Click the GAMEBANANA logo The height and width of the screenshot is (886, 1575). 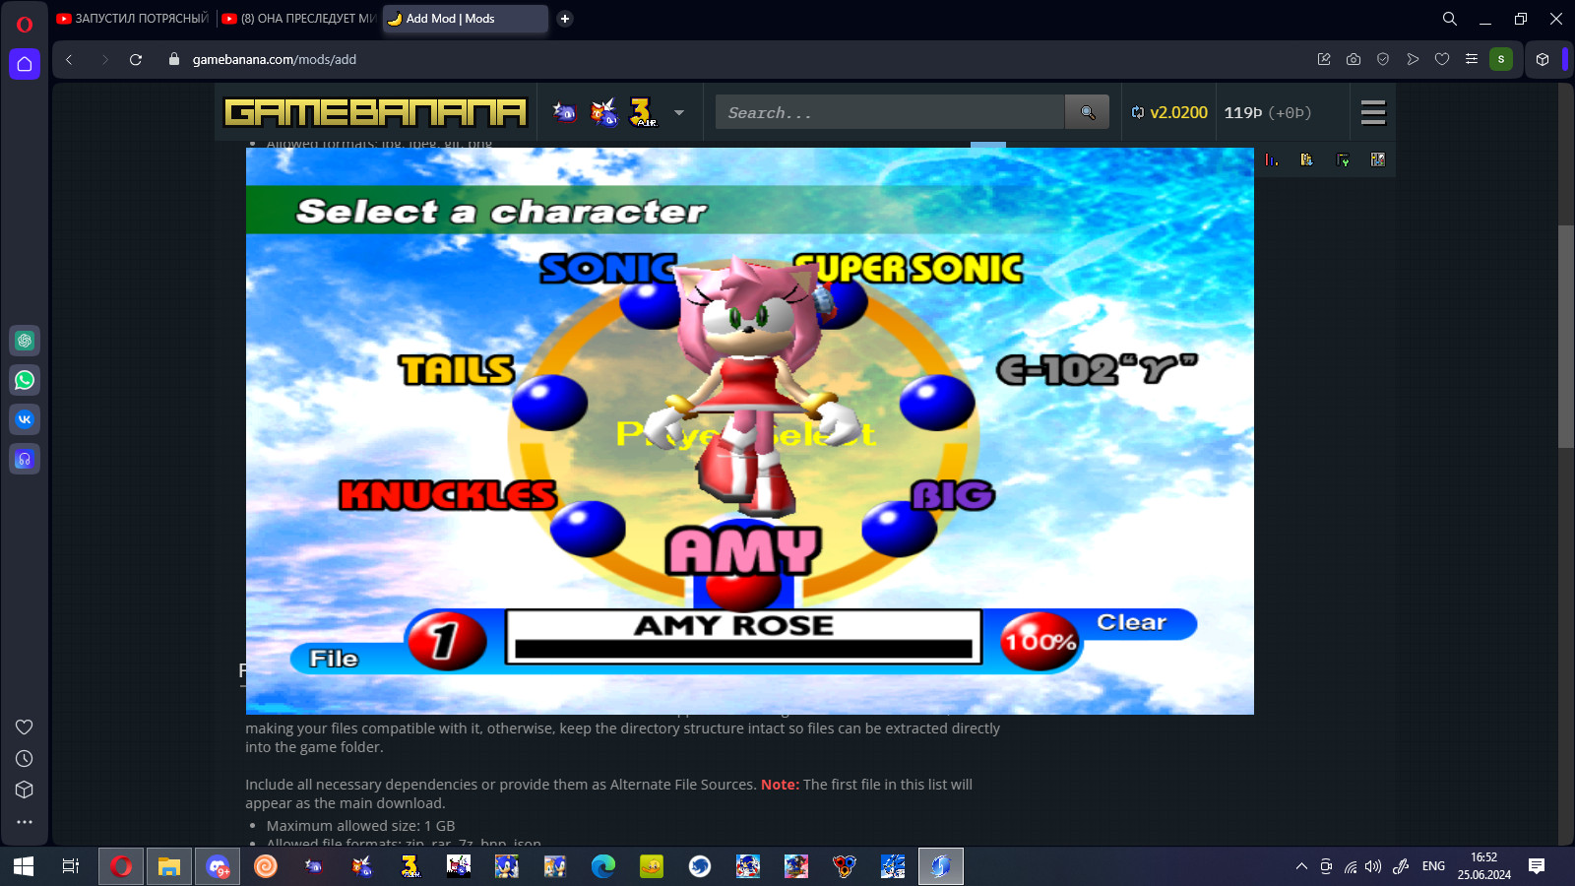[376, 111]
